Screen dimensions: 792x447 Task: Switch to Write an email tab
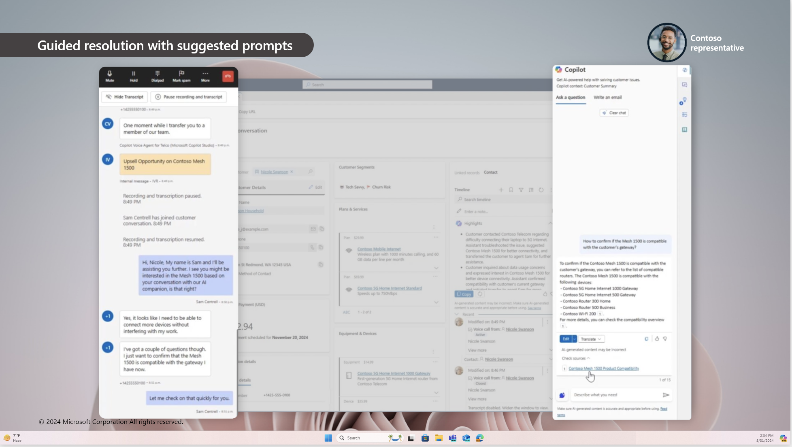607,98
